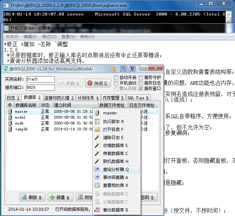The width and height of the screenshot is (235, 216).
Task: Open the 计划任务 4 tab
Action: (x=88, y=98)
